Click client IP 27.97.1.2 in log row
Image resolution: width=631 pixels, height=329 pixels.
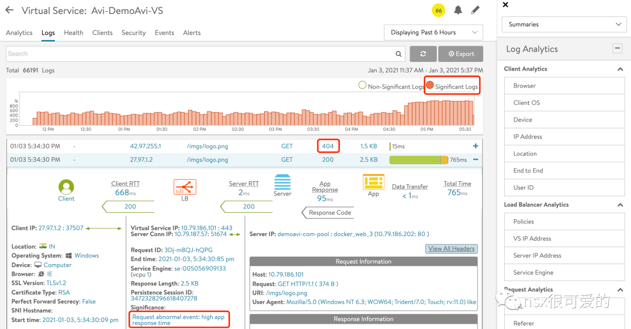(x=141, y=160)
